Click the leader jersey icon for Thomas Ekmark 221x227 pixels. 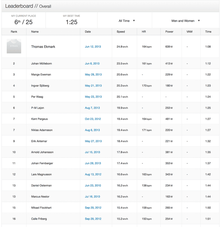point(14,46)
